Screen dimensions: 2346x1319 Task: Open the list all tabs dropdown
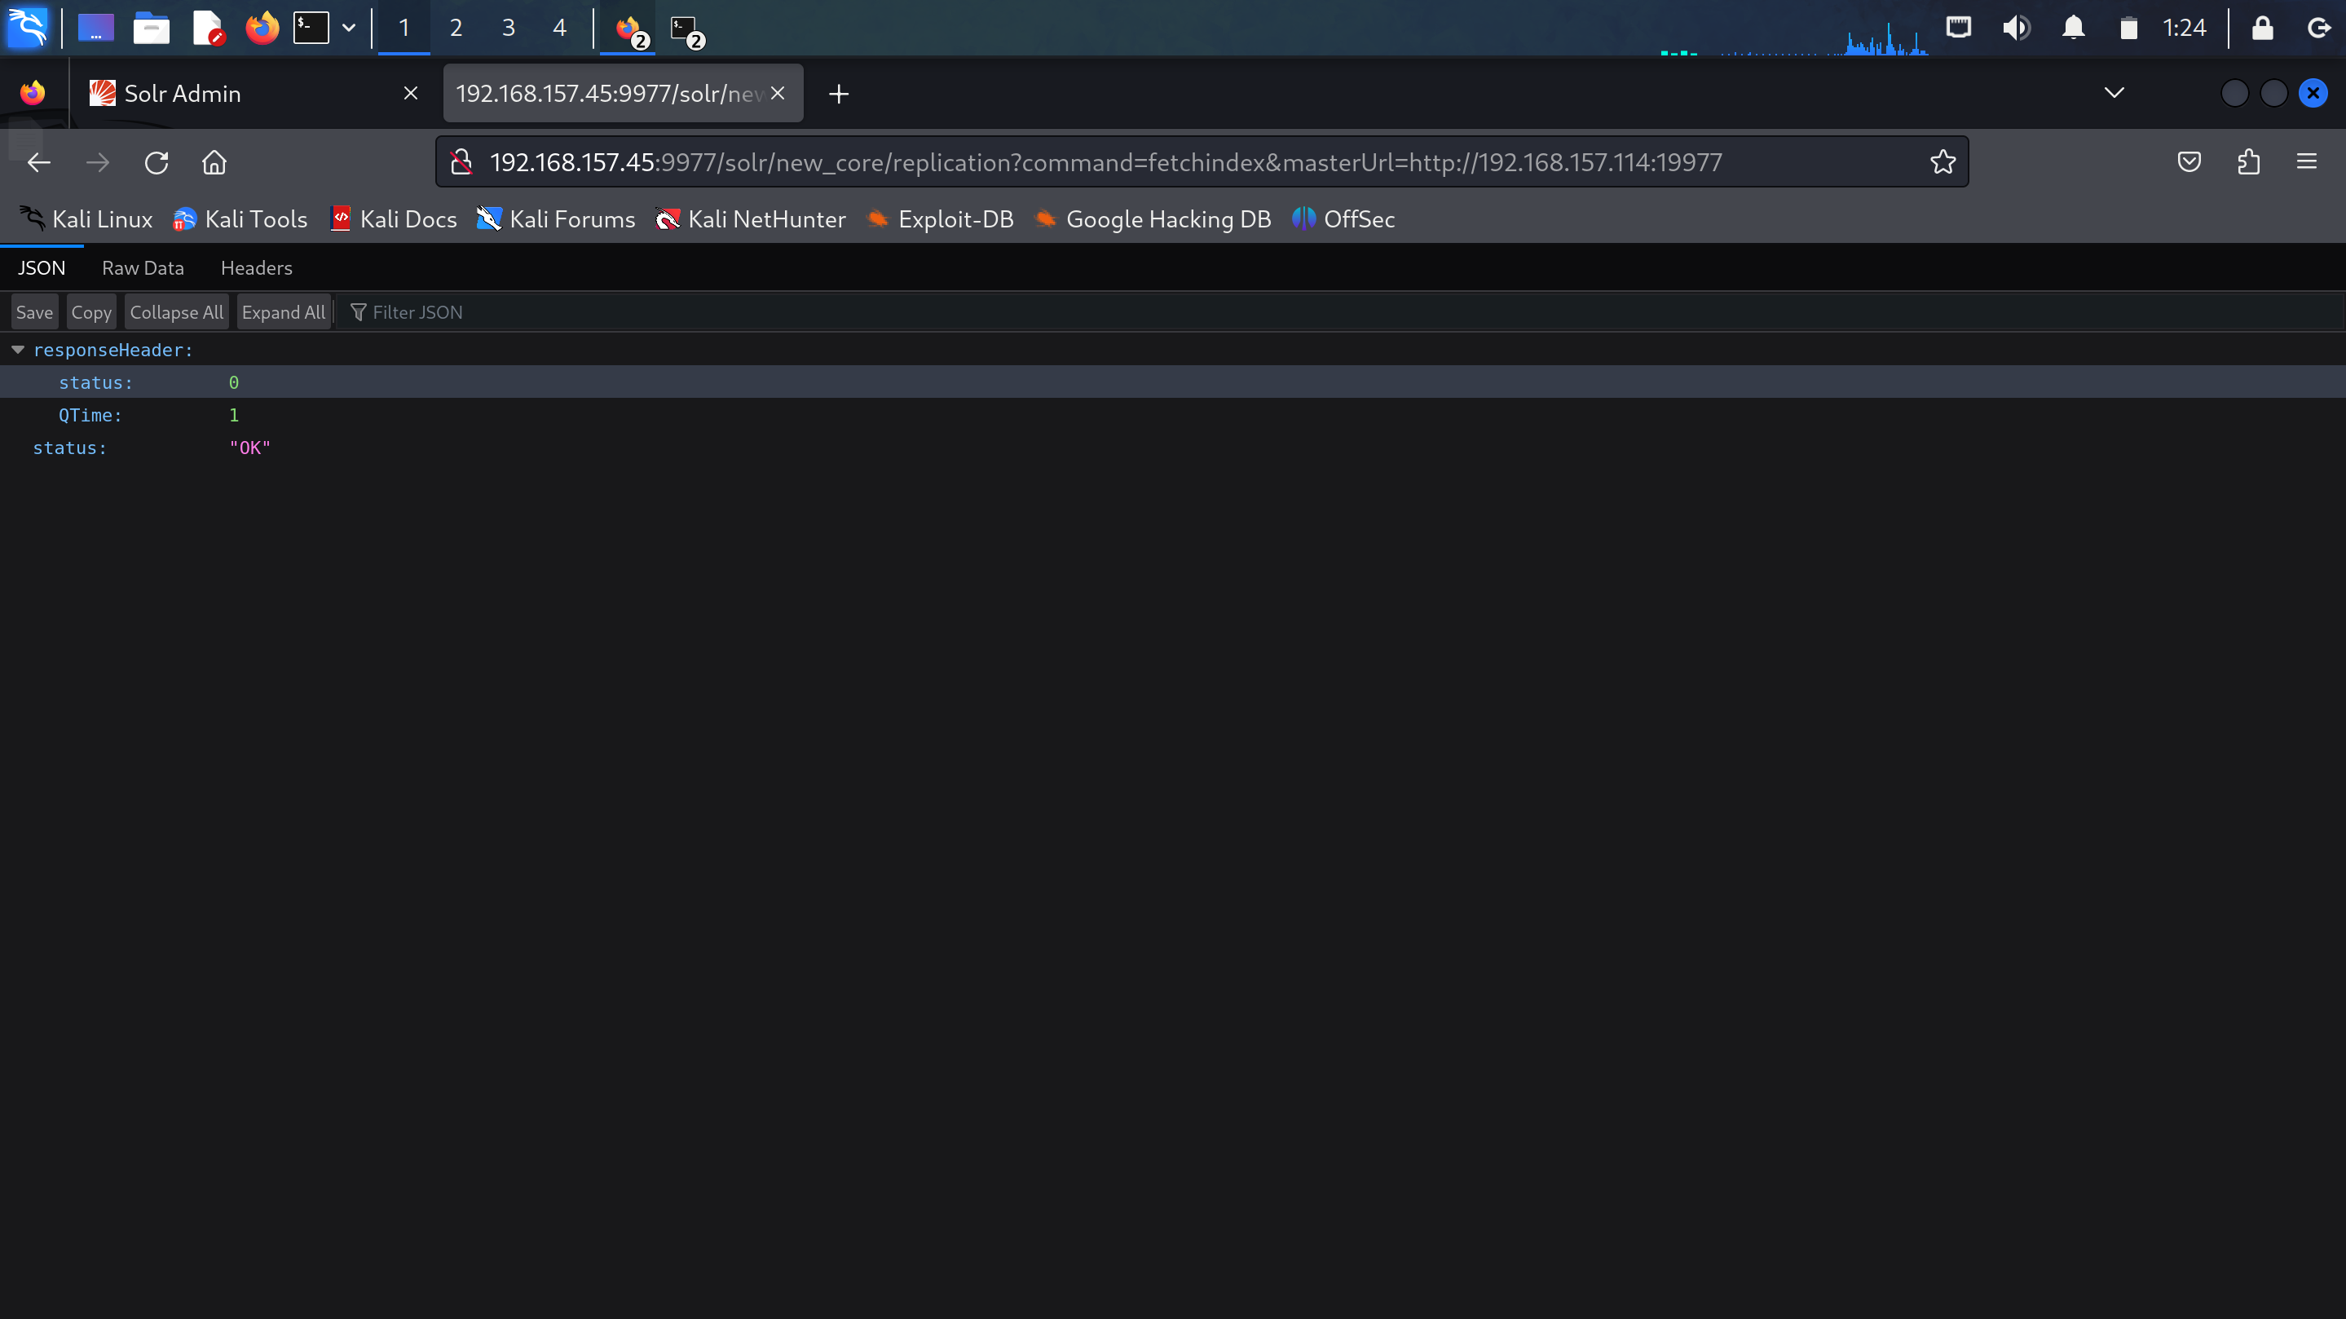click(x=2114, y=93)
